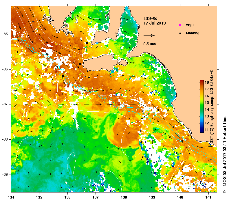Click the IMOS copyright timestamp text

(225, 154)
